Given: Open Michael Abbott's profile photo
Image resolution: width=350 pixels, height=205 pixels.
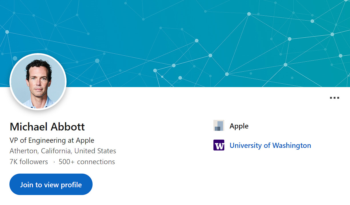Looking at the screenshot, I should point(38,82).
